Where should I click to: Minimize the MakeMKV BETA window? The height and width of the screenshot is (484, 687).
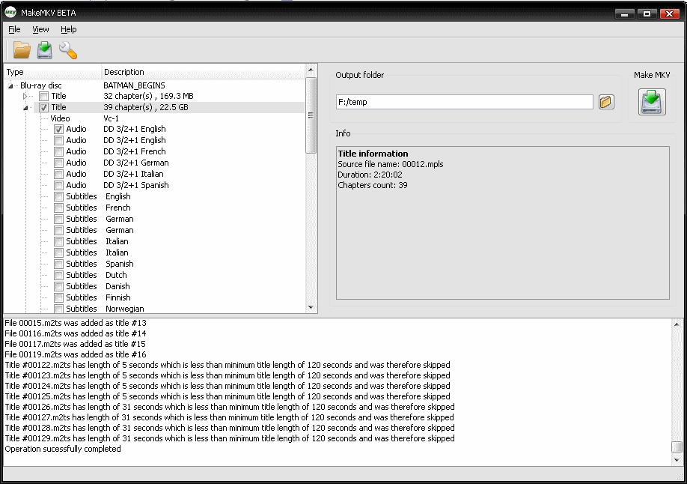pyautogui.click(x=624, y=14)
